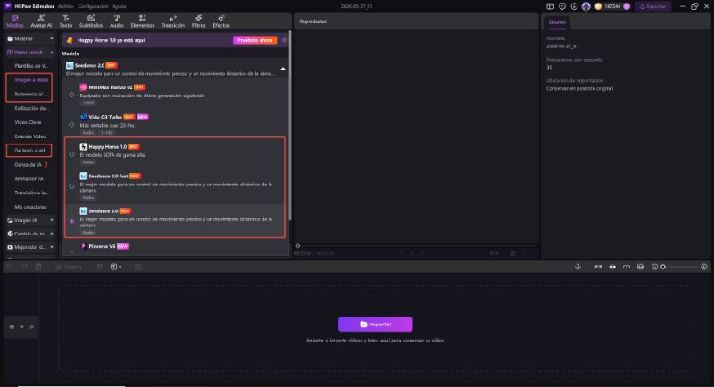Screen dimensions: 714x387
Task: Switch to the Texto tab
Action: point(66,21)
